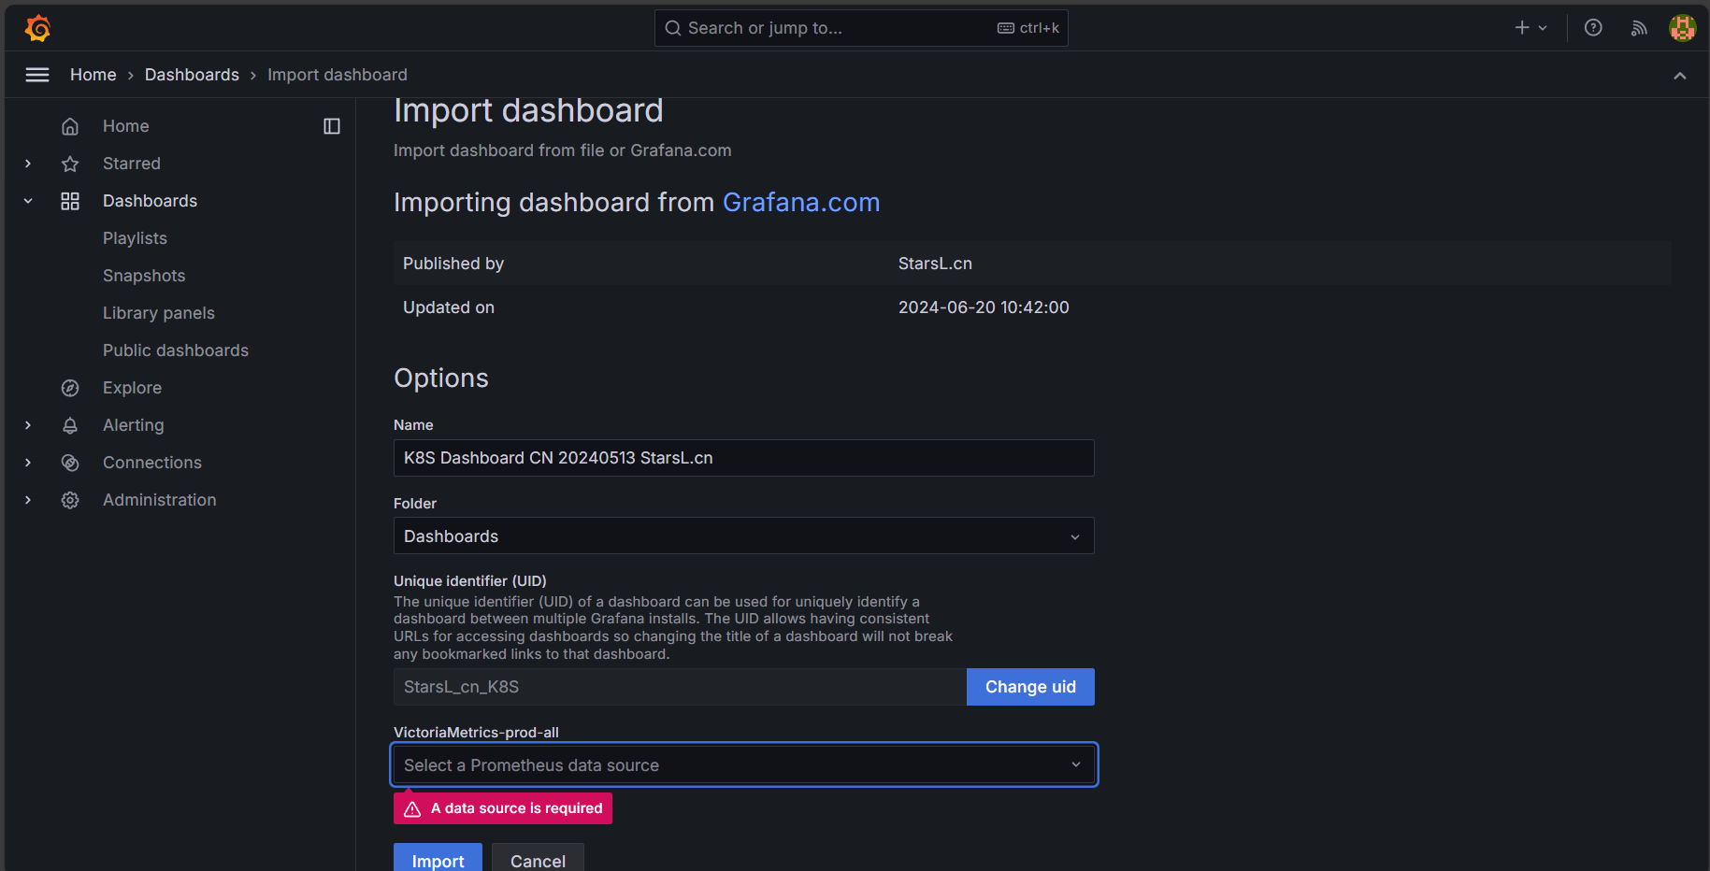Open Alerting in the sidebar
Viewport: 1710px width, 871px height.
coord(134,425)
